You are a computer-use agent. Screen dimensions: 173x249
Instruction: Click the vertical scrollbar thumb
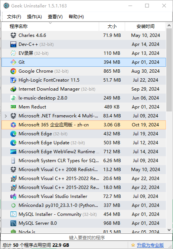(x=169, y=70)
